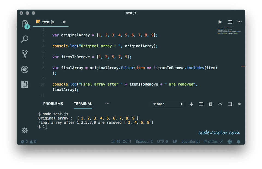This screenshot has height=169, width=262.
Task: Select language mode 'JavaScript'
Action: (191, 142)
